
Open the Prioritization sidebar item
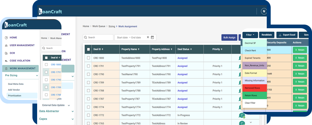pyautogui.click(x=22, y=95)
